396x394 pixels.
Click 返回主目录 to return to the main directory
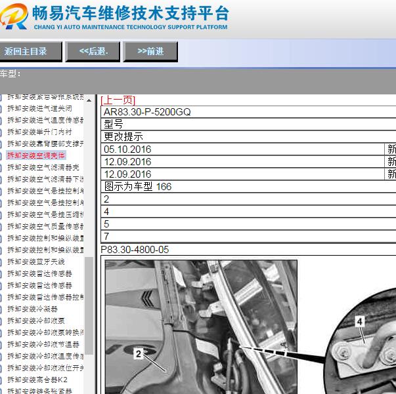pyautogui.click(x=31, y=51)
